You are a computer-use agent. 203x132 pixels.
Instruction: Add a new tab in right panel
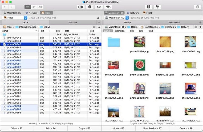pyautogui.click(x=200, y=22)
